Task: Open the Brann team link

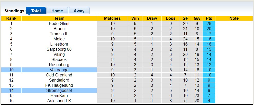Action: (x=59, y=29)
